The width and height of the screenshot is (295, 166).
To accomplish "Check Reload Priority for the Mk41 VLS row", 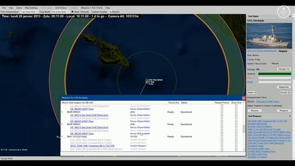I will 222,136.
